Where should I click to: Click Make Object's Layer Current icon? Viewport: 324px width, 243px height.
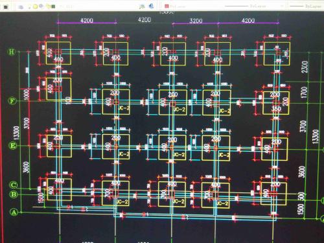coord(142,6)
